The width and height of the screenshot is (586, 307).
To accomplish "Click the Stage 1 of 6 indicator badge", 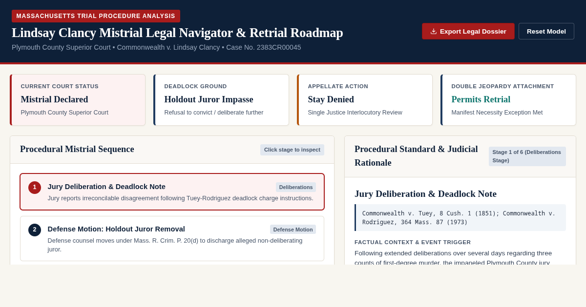I will pyautogui.click(x=527, y=156).
